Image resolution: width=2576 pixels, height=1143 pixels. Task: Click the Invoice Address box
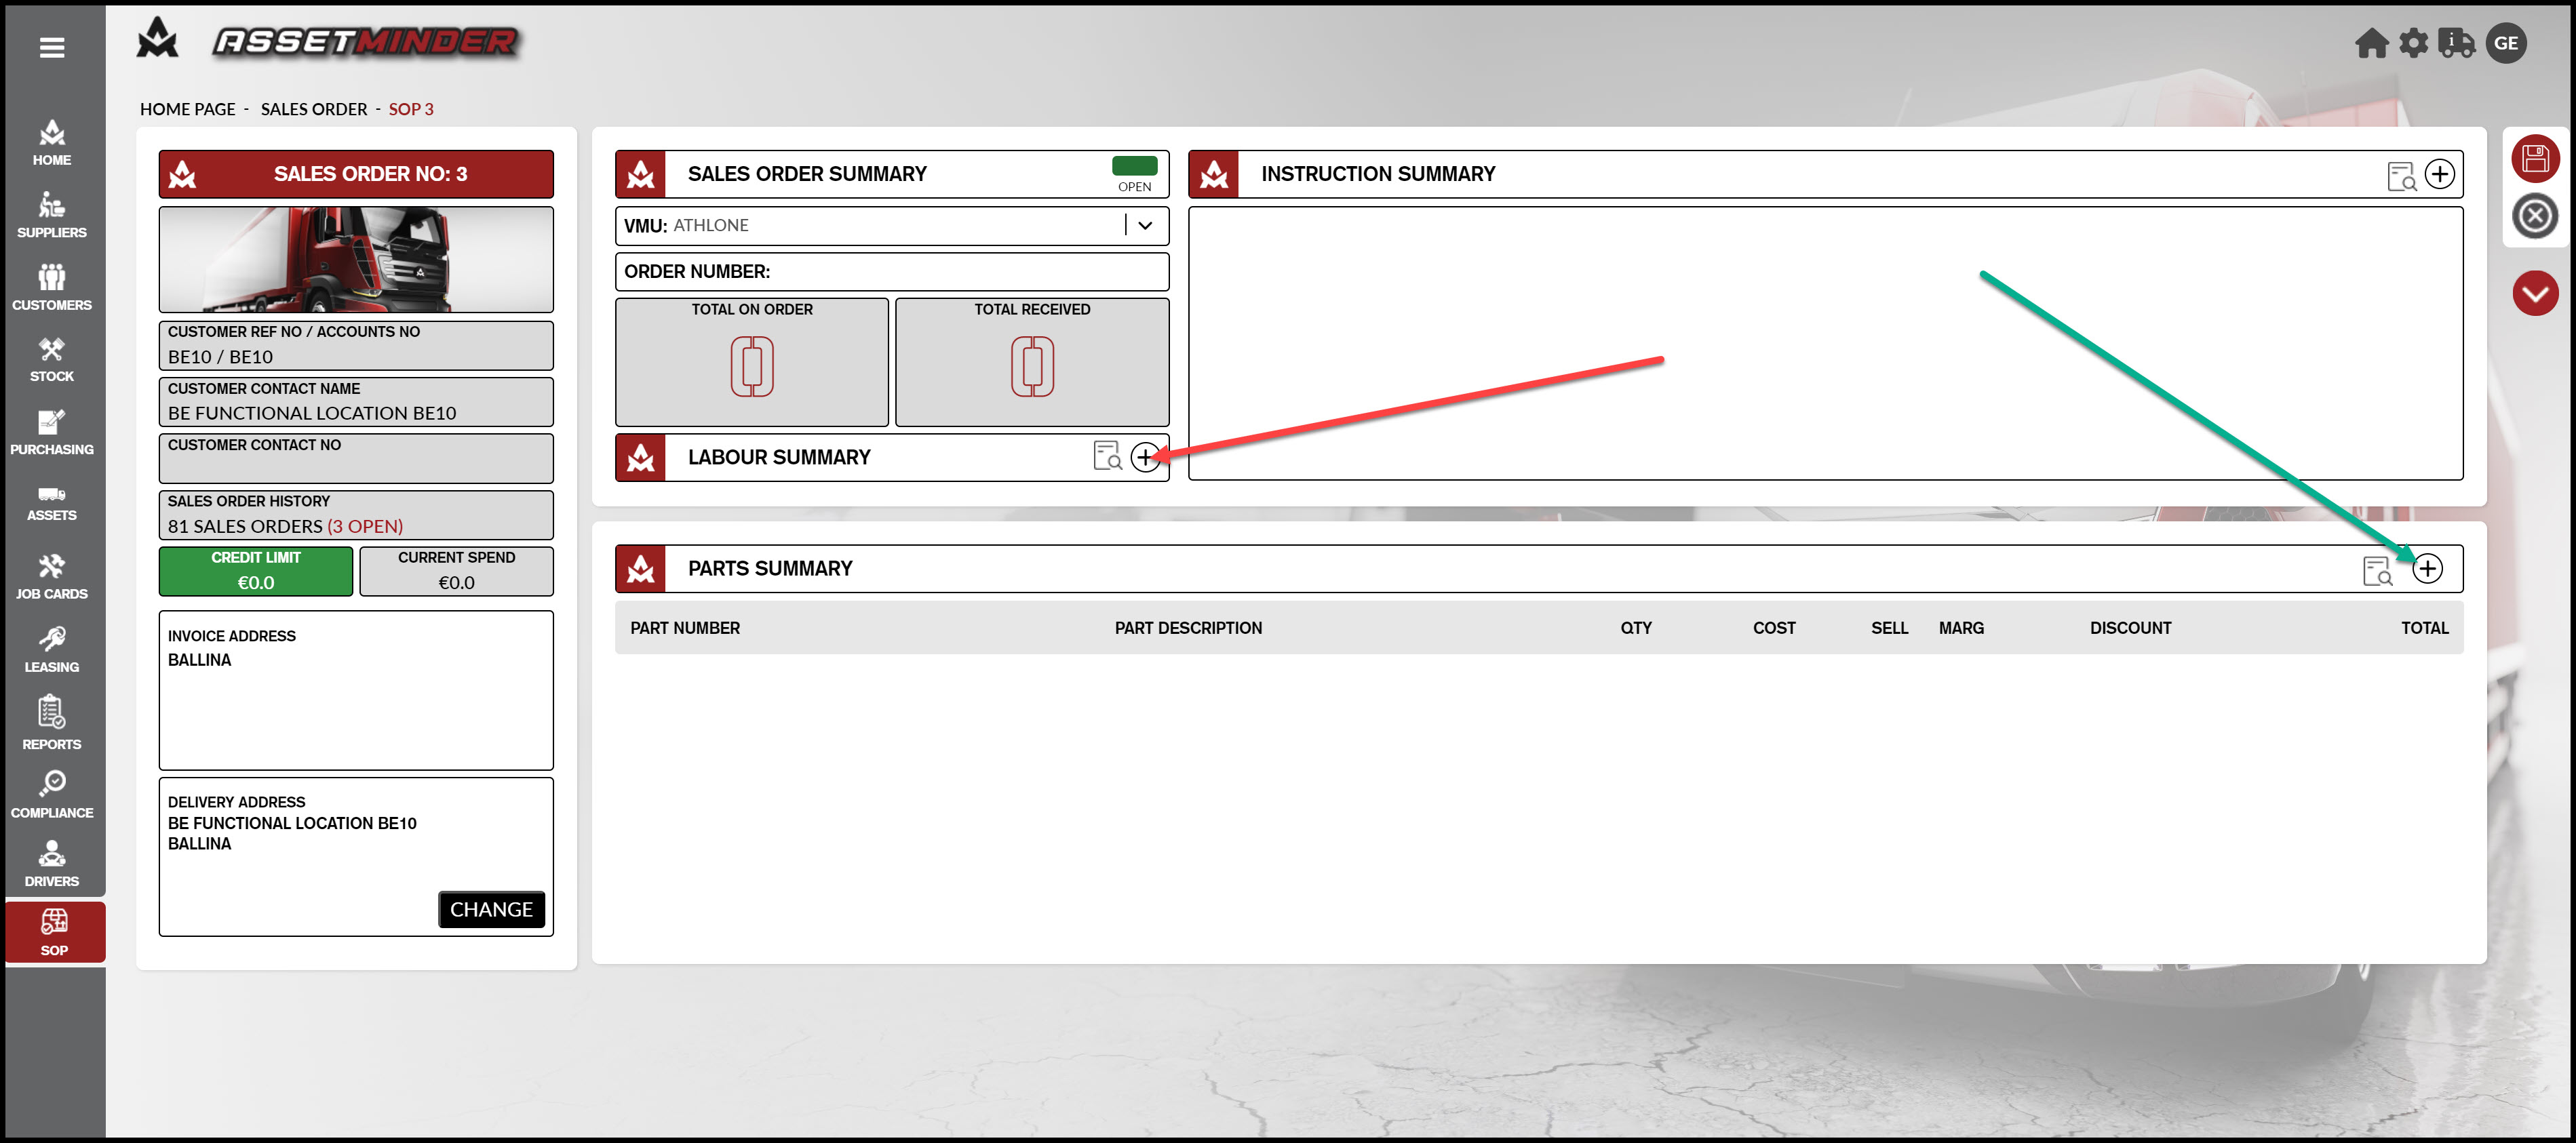click(356, 690)
